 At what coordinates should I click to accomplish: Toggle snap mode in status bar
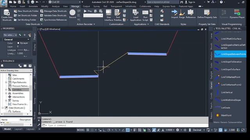(92, 130)
